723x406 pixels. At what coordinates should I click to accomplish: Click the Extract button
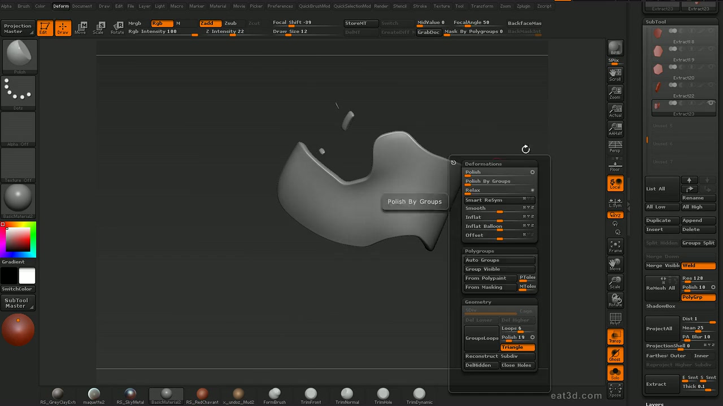pyautogui.click(x=662, y=384)
